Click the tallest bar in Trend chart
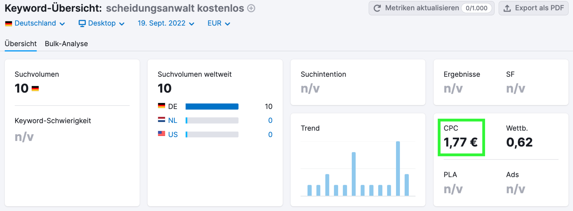Screen dimensions: 573x211 (398, 169)
